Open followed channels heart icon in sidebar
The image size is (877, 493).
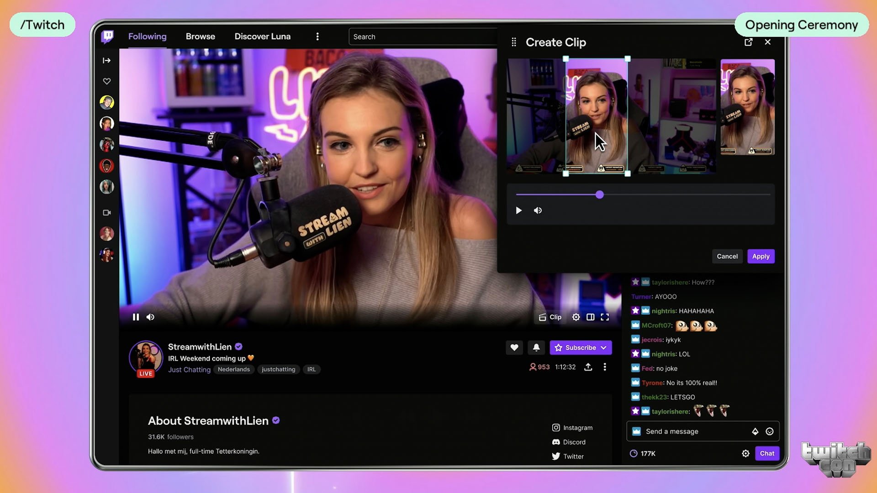(106, 81)
